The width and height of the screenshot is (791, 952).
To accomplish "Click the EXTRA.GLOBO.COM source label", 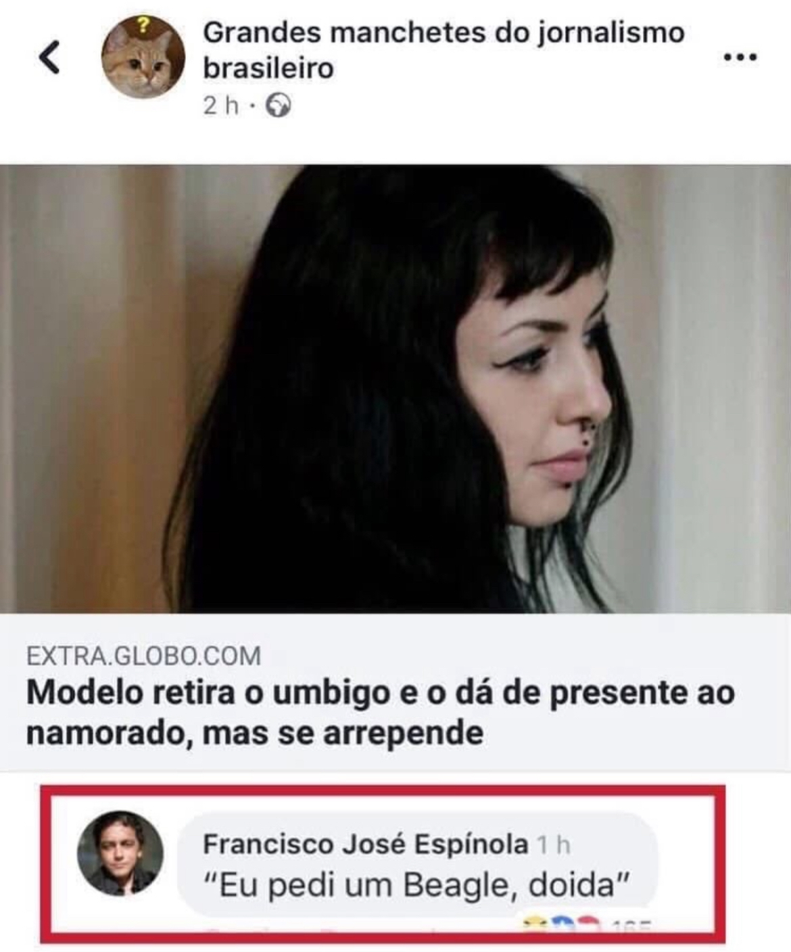I will point(143,656).
